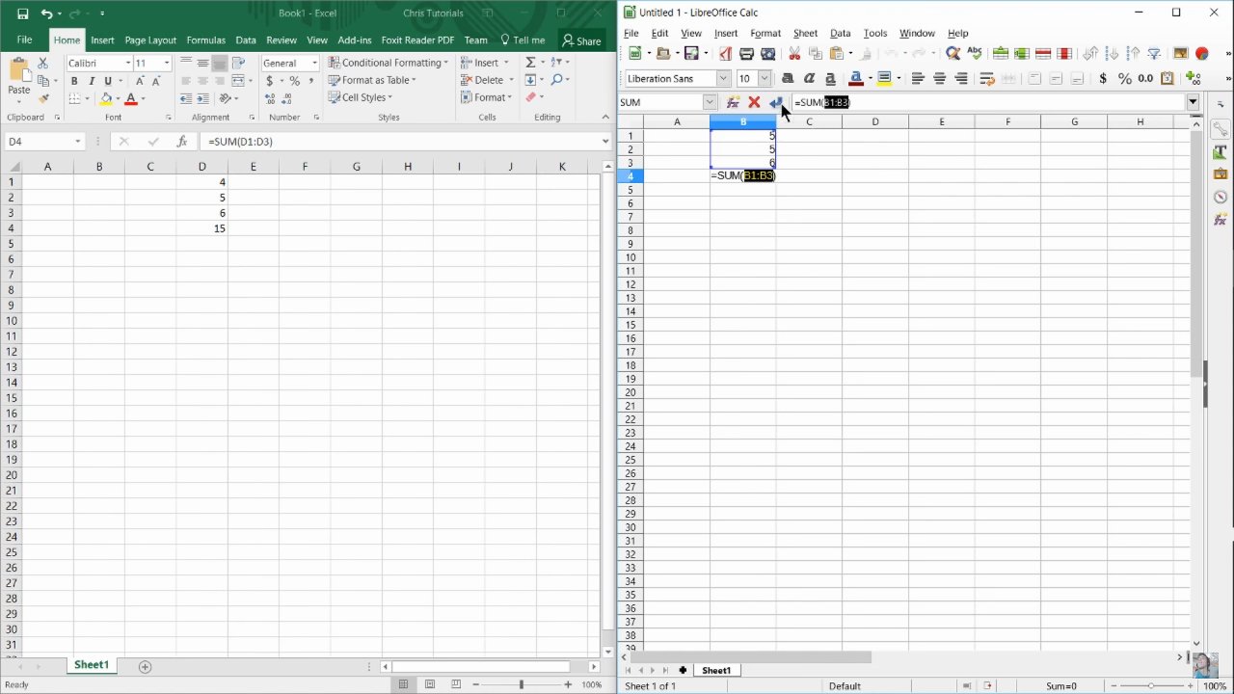1234x694 pixels.
Task: Click the Cut scissors icon in Excel
Action: pyautogui.click(x=42, y=63)
